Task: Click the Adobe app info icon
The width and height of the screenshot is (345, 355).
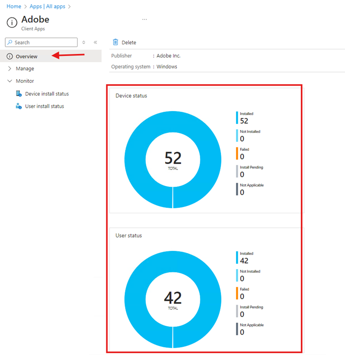Action: (12, 23)
